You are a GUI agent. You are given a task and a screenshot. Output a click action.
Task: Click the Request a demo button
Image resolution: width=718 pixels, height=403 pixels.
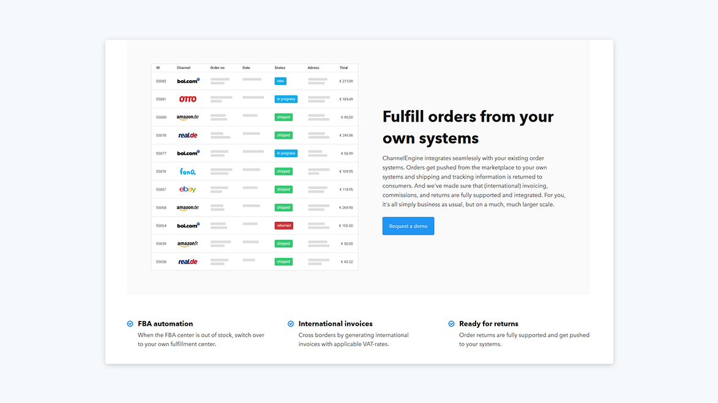(408, 226)
